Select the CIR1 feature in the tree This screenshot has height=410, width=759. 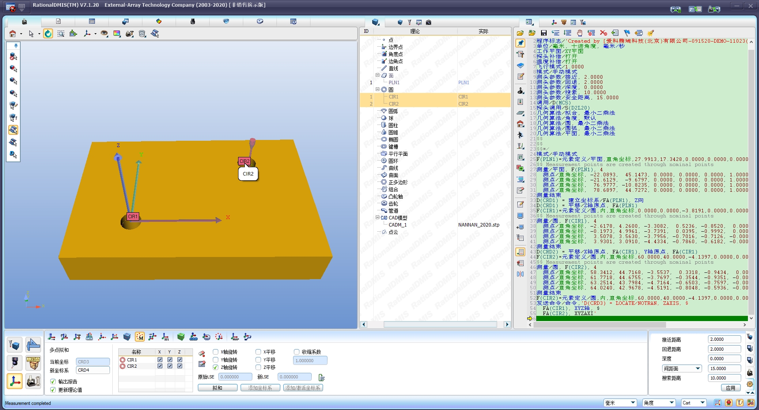(x=394, y=97)
